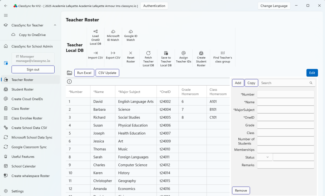Focus the Grade input field
Screen dimensions: 325x196
point(286,125)
